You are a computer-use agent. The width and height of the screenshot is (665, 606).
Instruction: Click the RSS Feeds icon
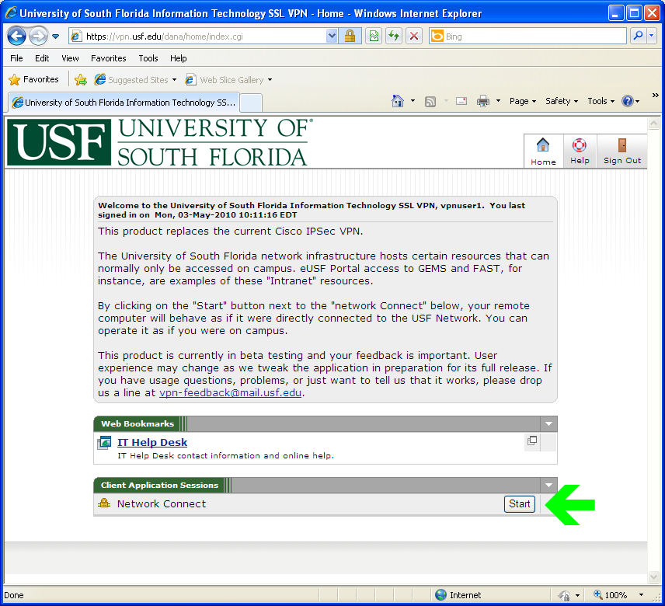tap(430, 101)
